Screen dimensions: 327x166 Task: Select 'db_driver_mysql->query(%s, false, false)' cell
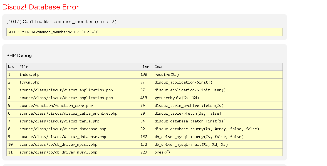coord(218,137)
